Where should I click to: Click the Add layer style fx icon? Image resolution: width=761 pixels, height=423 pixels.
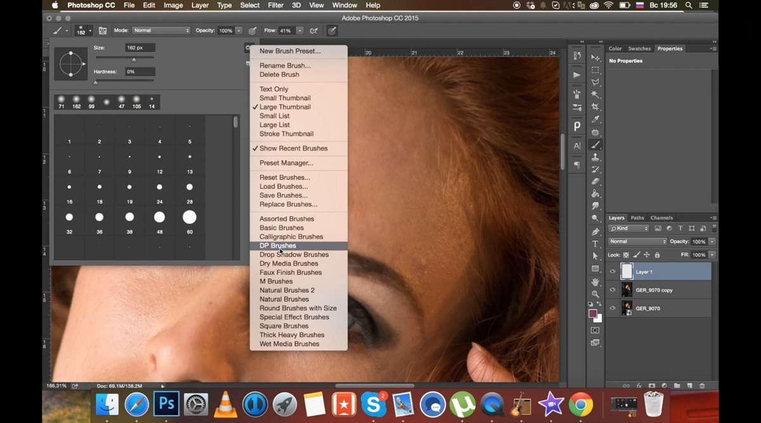point(639,385)
